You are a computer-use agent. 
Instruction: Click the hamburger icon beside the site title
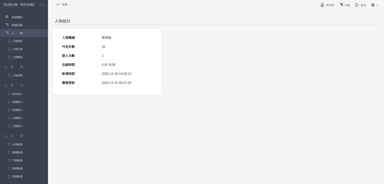42,5
